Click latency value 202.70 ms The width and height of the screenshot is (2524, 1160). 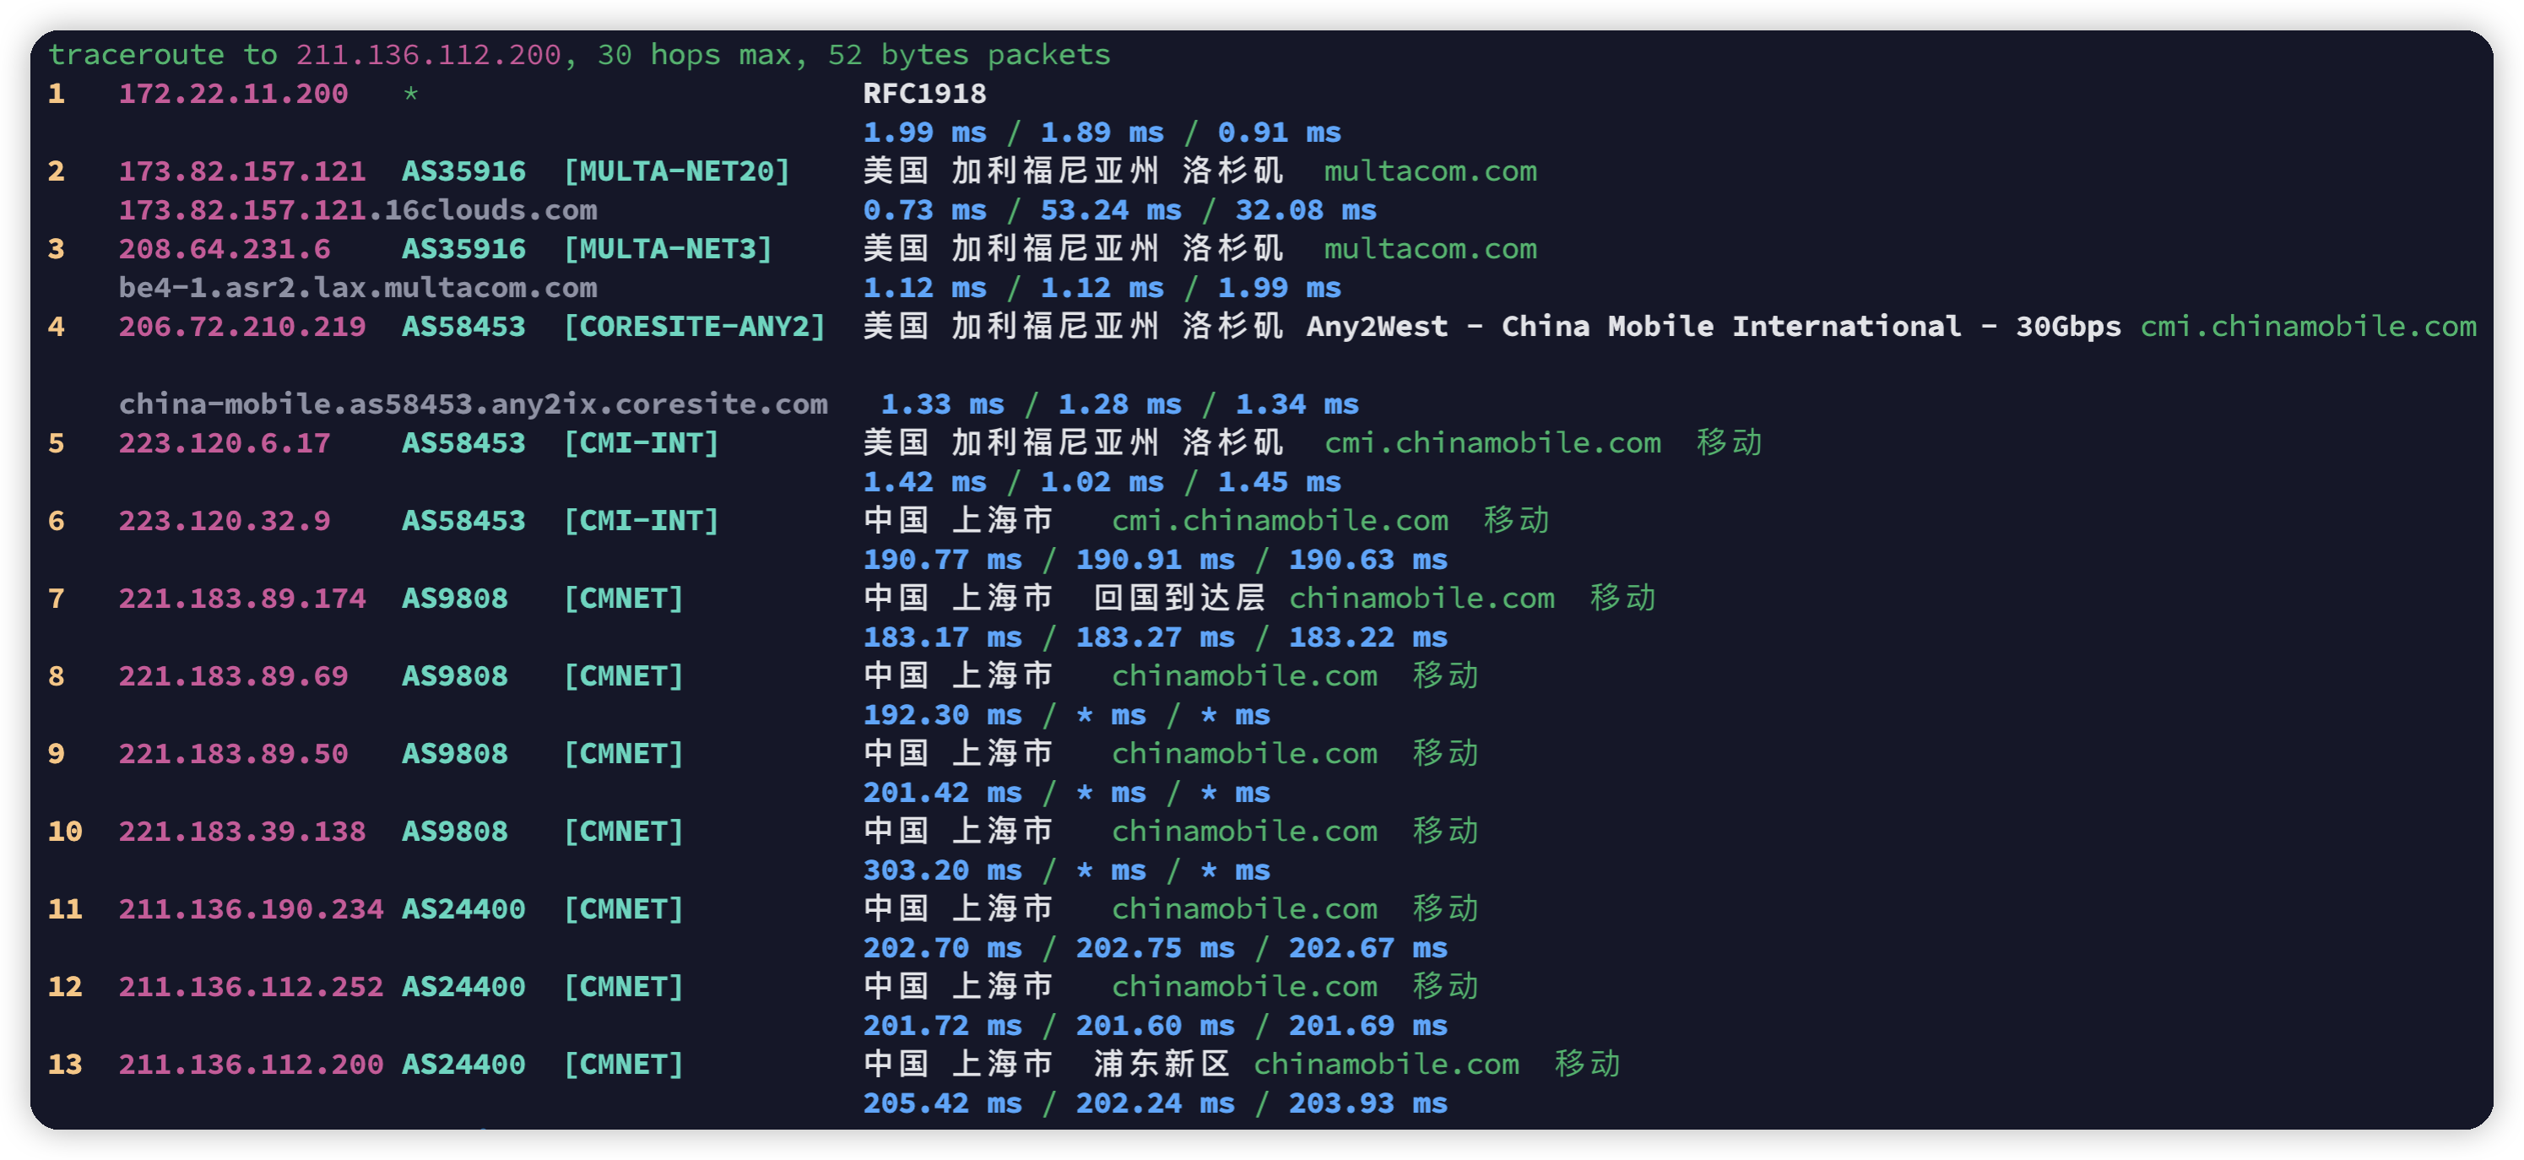point(941,947)
